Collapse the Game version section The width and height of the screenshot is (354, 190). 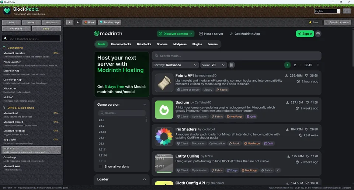tap(145, 105)
